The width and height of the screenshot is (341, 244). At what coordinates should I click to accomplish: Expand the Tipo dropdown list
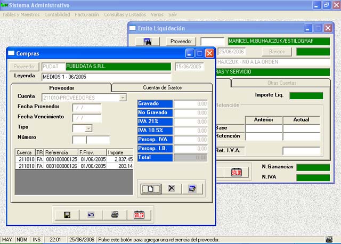[x=88, y=128]
